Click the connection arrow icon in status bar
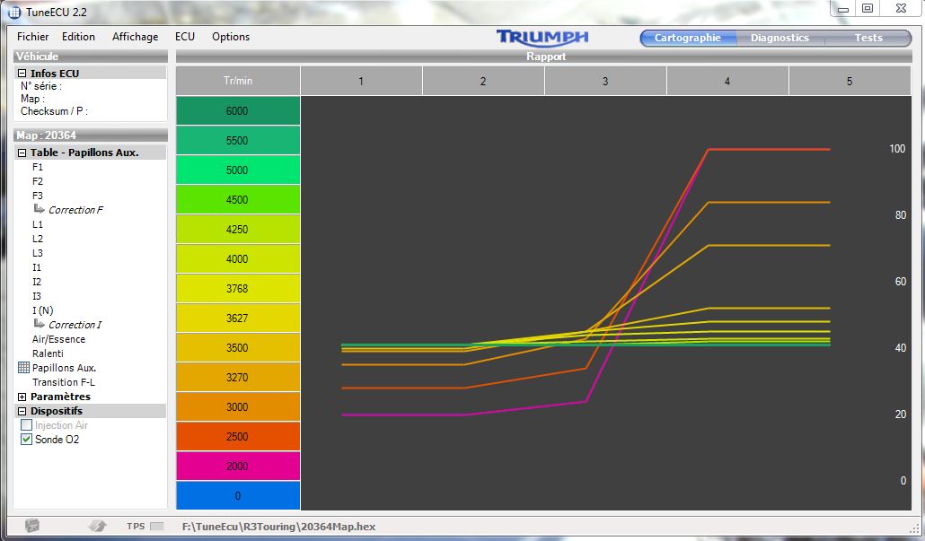925x541 pixels. click(97, 526)
